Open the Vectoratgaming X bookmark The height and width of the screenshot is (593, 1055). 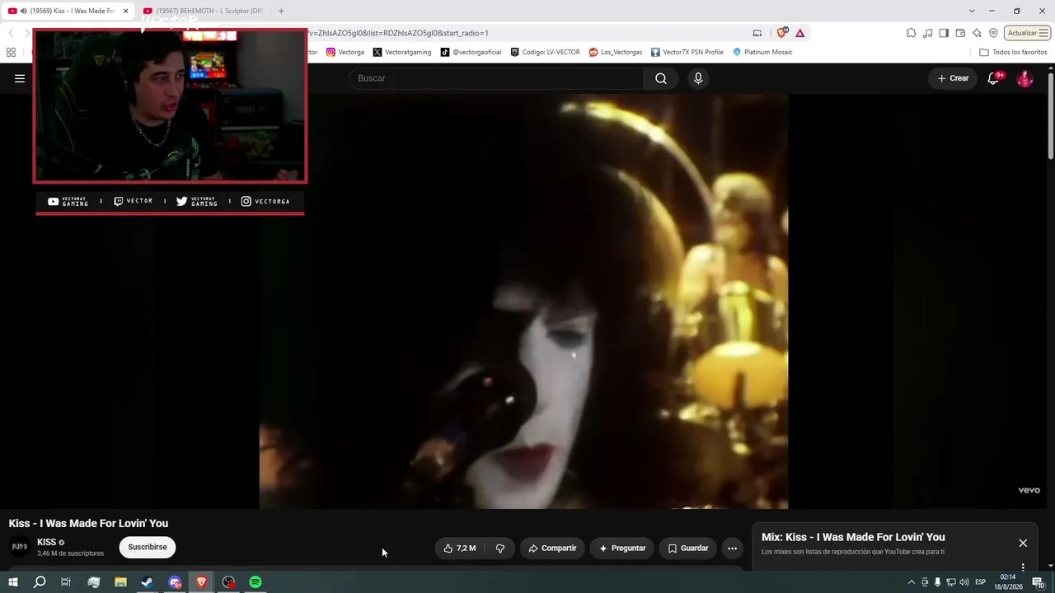402,52
